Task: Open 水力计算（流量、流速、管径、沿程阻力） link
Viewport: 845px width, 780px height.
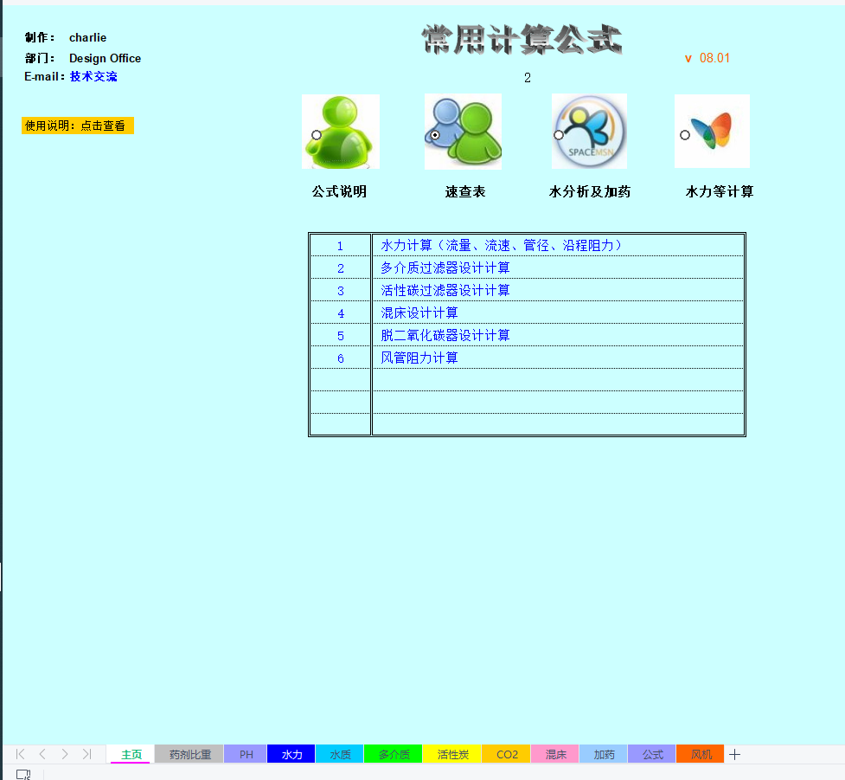Action: click(501, 246)
